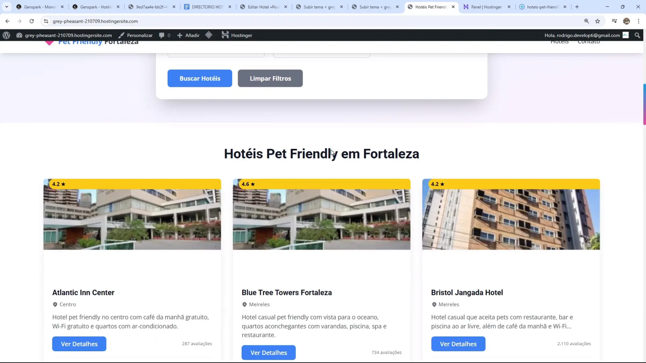Click 287 avaliações text
The width and height of the screenshot is (646, 363).
click(197, 344)
